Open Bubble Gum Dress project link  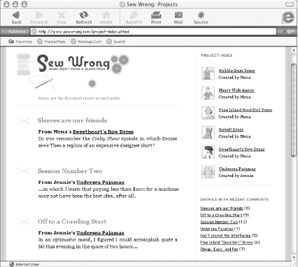[236, 71]
